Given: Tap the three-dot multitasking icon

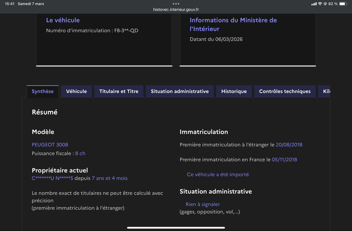Looking at the screenshot, I should (x=176, y=4).
